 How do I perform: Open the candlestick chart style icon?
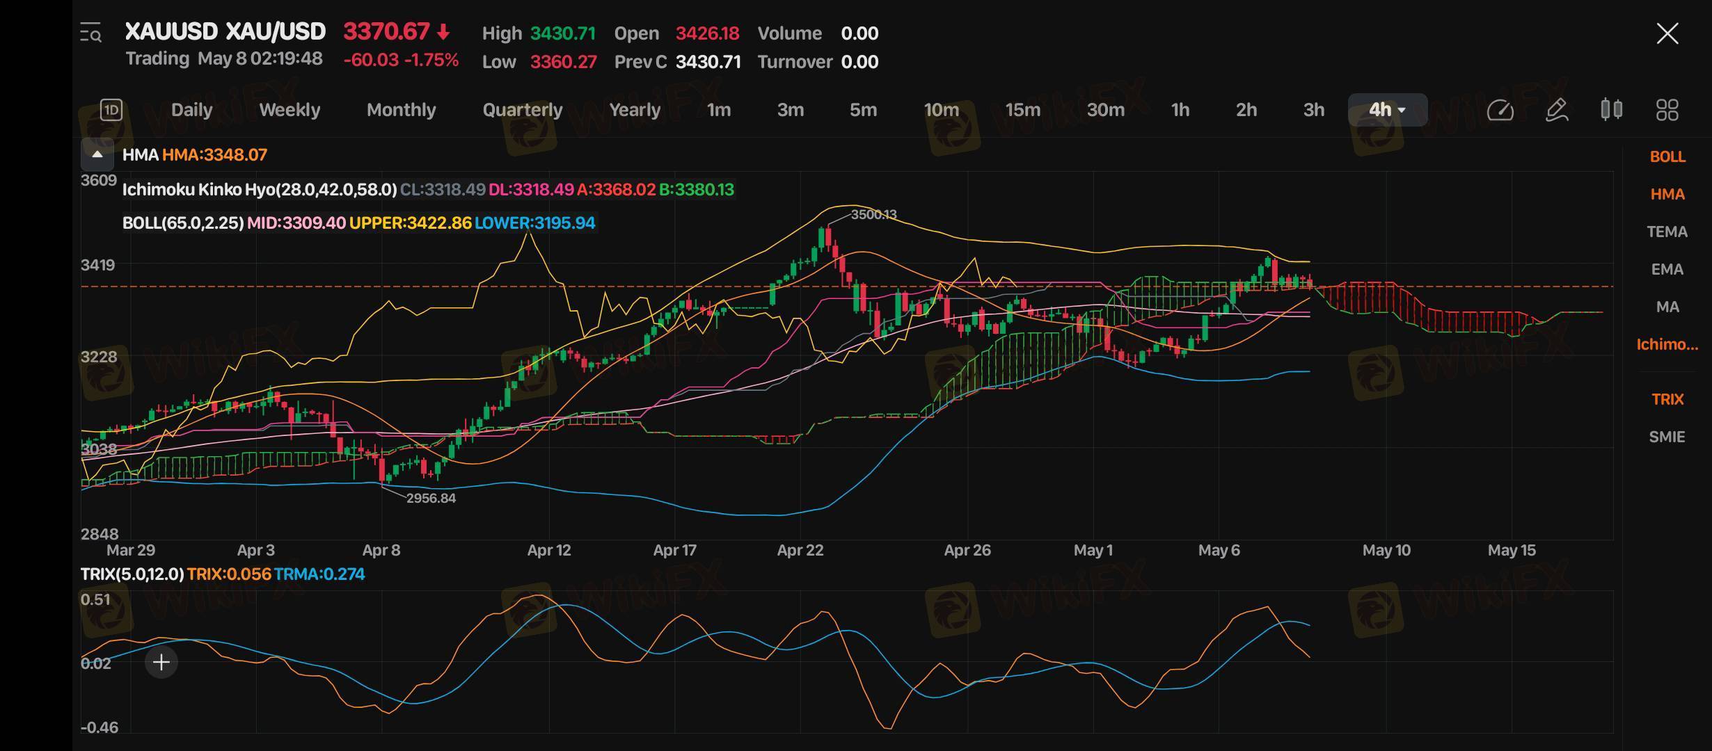[x=1611, y=110]
